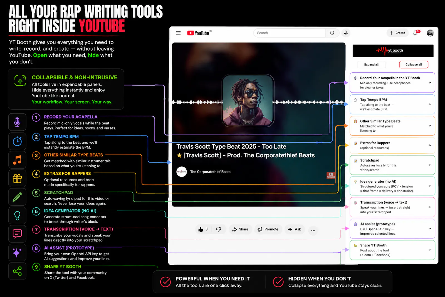Screen dimensions: 445x297
Task: Click the Other Similar Type Beats title
Action: click(380, 121)
